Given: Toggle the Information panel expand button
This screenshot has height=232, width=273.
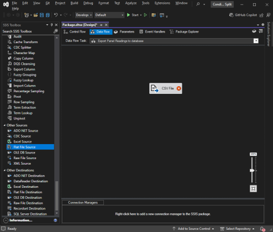Looking at the screenshot, I should point(6,220).
